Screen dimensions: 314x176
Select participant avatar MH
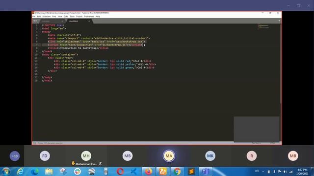pos(86,156)
